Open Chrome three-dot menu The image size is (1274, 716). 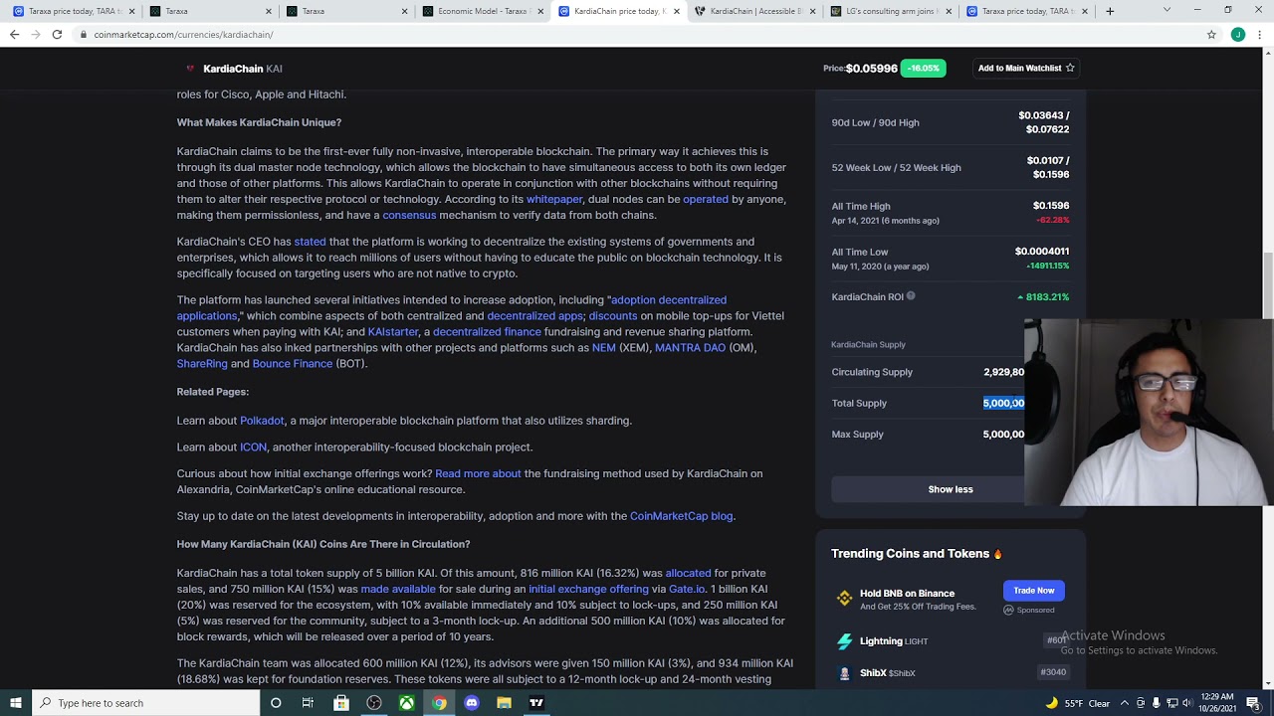[1260, 34]
